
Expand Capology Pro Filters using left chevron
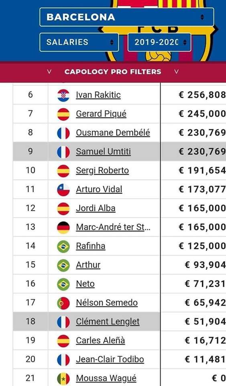pos(49,72)
